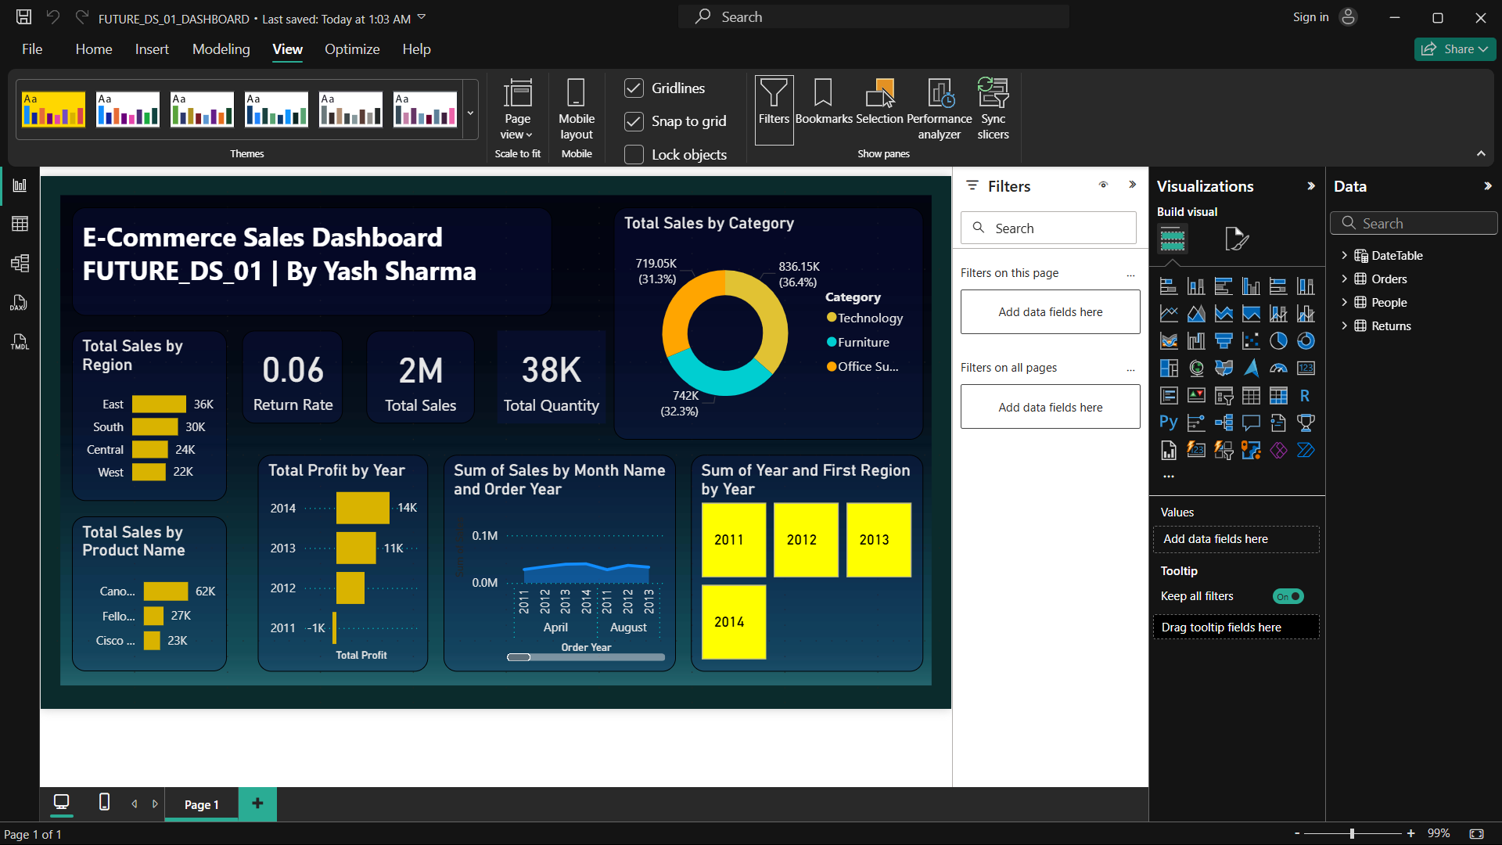Choose the donut chart visual

pyautogui.click(x=1306, y=341)
